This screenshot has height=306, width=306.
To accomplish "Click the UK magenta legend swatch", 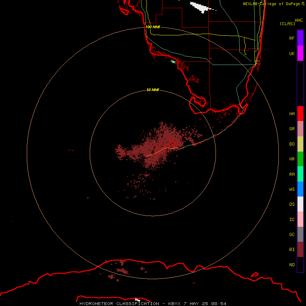I will coord(300,53).
